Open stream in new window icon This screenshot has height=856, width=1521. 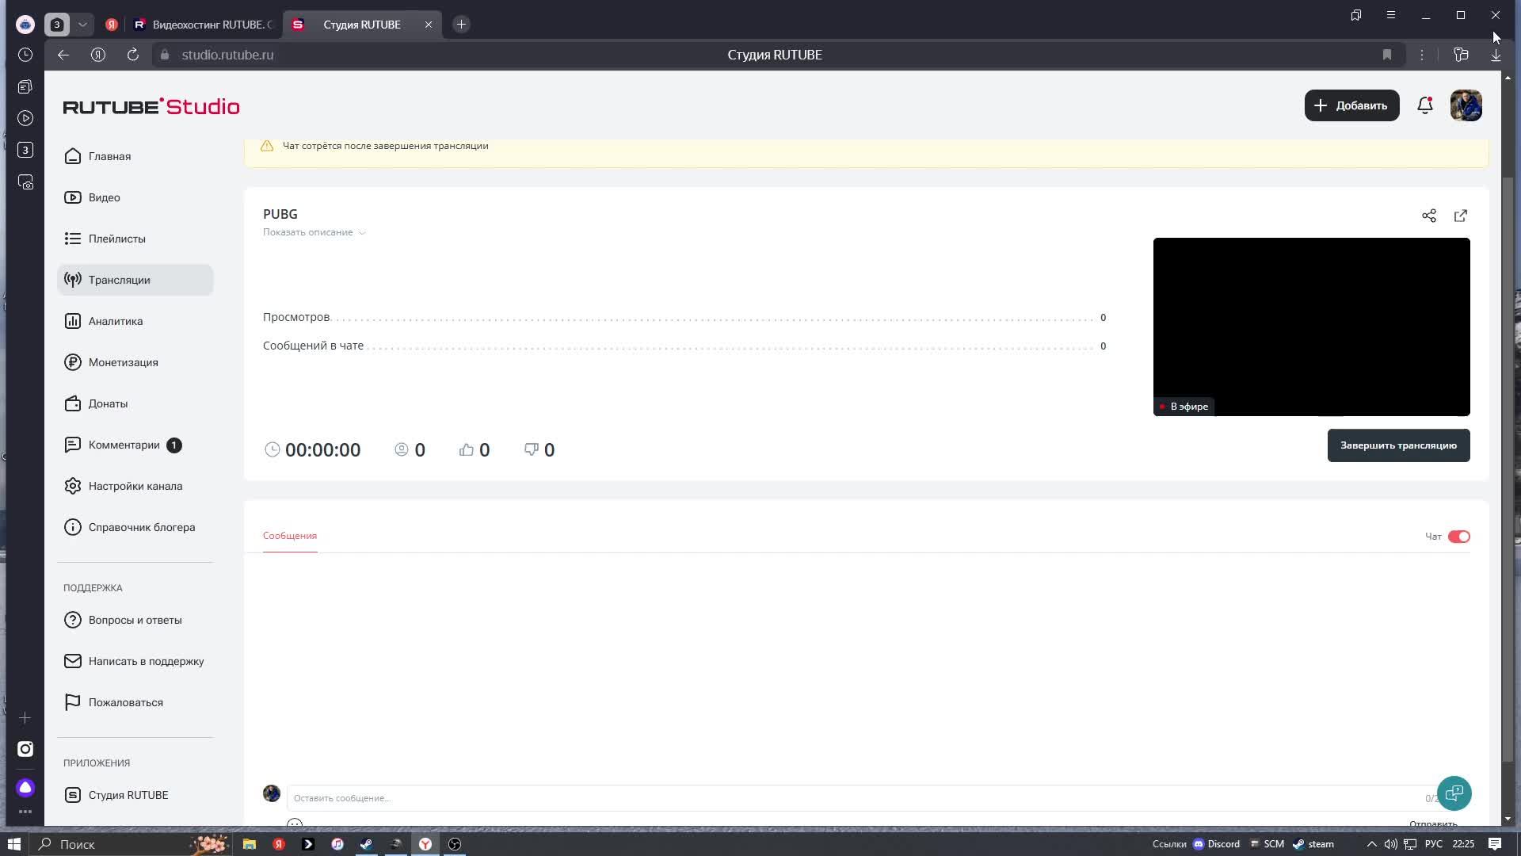pyautogui.click(x=1460, y=216)
